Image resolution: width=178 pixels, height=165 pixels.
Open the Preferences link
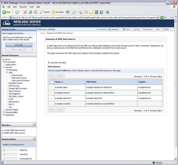(148, 29)
